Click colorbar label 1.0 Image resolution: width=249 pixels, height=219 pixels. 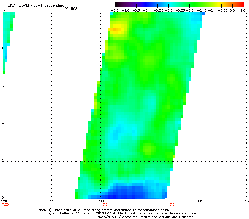243,11
